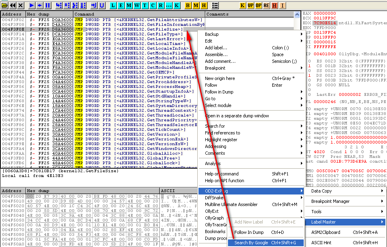Choose Add label... from the context menu
Viewport: 387px width, 247px height.
(x=251, y=48)
